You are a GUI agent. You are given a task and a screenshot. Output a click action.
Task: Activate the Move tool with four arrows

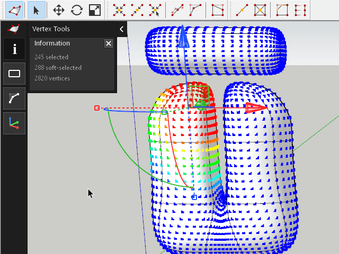click(59, 10)
